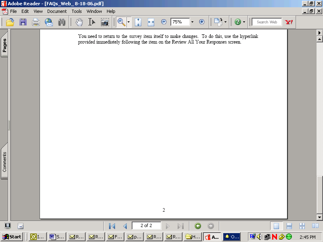Open the 'F...' email taskbar button
Screen dimensions: 323x242
coord(115,237)
